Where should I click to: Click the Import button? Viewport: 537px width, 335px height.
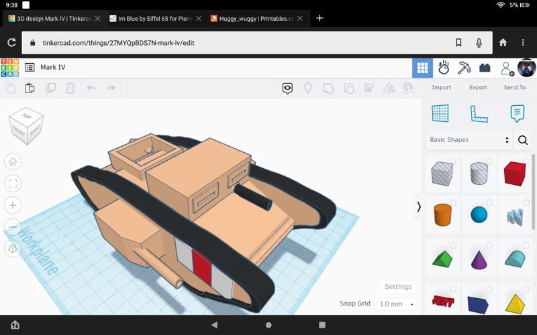tap(441, 87)
